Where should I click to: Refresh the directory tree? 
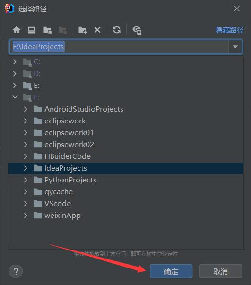pos(117,30)
